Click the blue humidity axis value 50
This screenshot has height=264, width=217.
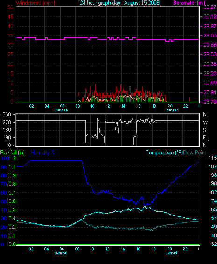click(4, 201)
